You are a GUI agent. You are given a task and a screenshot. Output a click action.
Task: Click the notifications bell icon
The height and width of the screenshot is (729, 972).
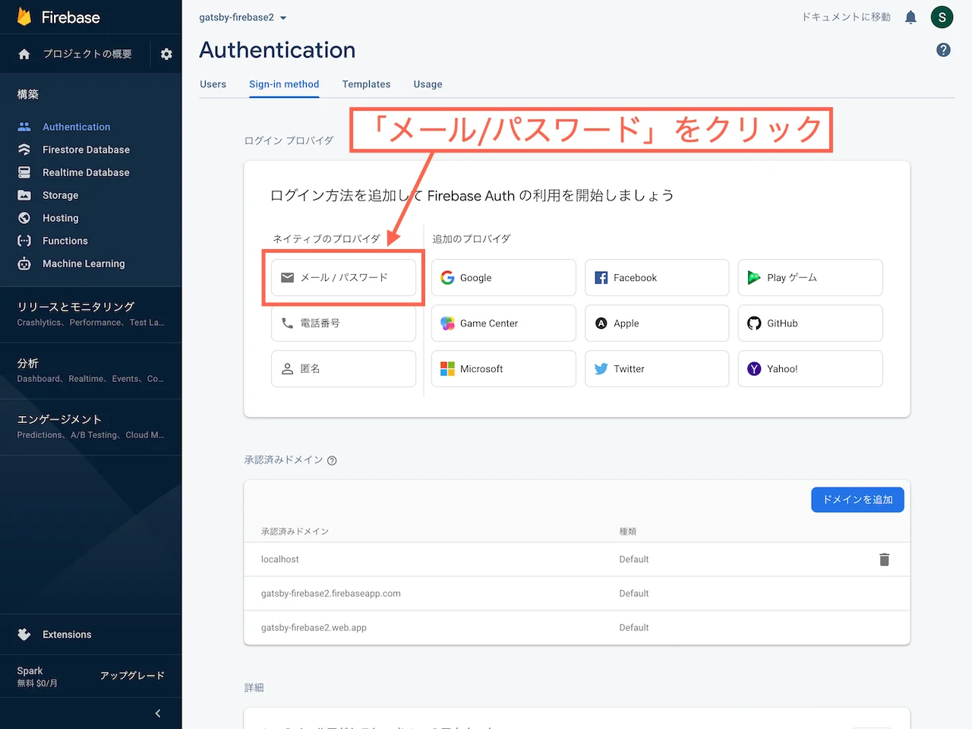click(x=910, y=17)
